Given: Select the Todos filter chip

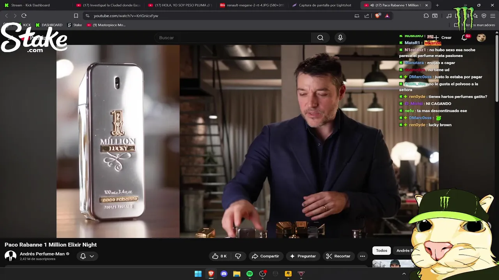Looking at the screenshot, I should [x=382, y=250].
